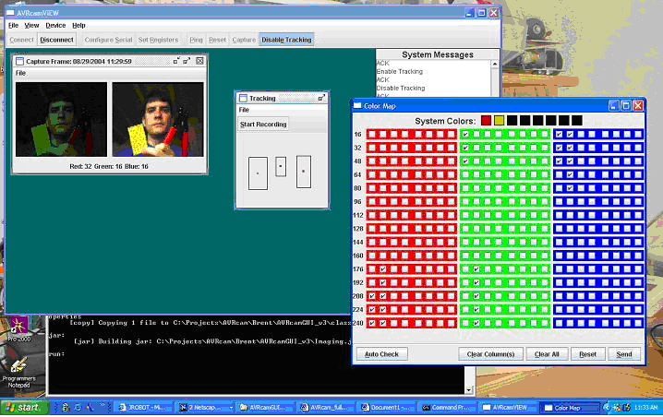The image size is (663, 417).
Task: Click Tracking window title icon
Action: pos(243,98)
